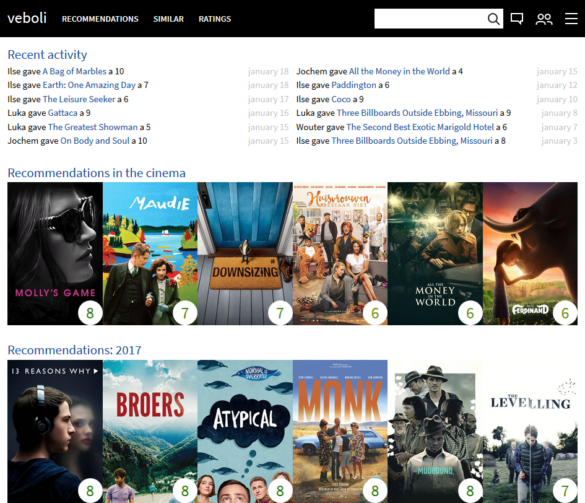Click the january 18 date beside A Bag of Marbles
Image resolution: width=585 pixels, height=503 pixels.
point(268,71)
